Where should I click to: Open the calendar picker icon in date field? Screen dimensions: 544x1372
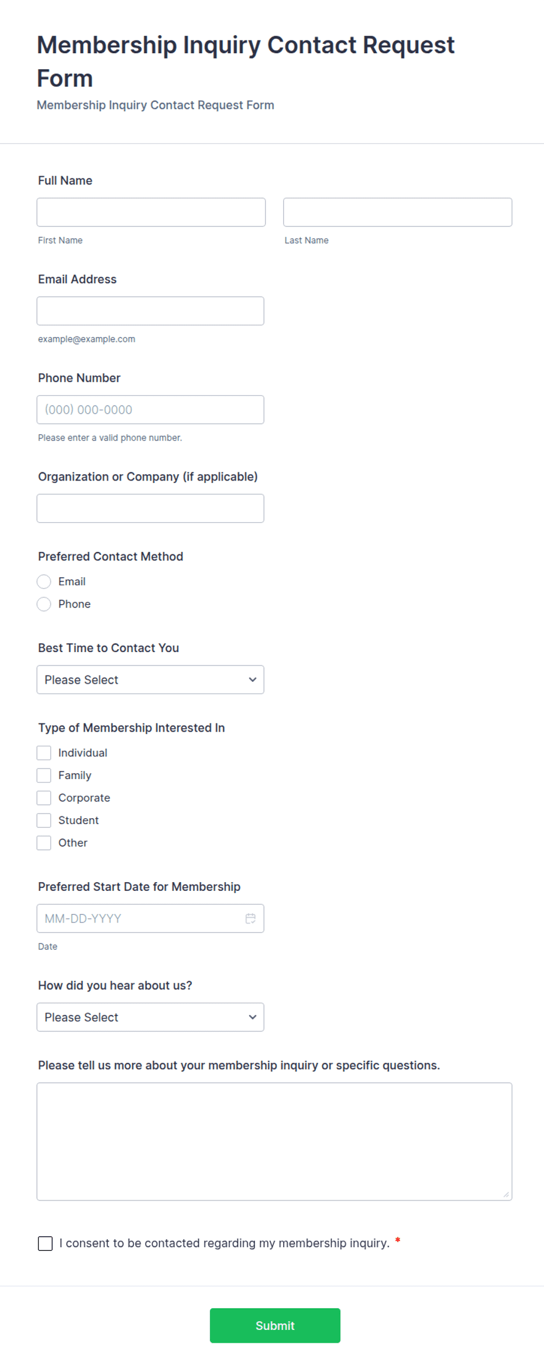point(250,918)
